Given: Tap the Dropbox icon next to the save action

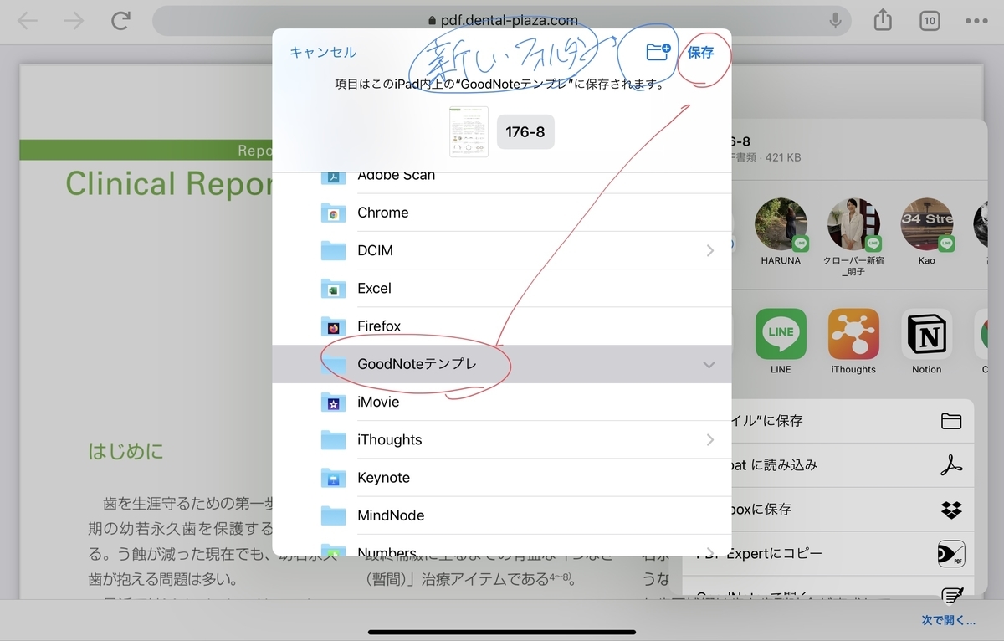Looking at the screenshot, I should (x=952, y=510).
